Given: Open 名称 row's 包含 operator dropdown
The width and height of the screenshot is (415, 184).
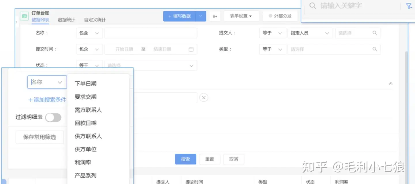Looking at the screenshot, I should pos(89,33).
